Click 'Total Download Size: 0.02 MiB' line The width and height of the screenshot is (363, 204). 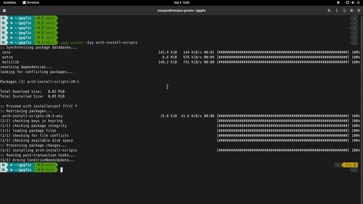pos(32,91)
